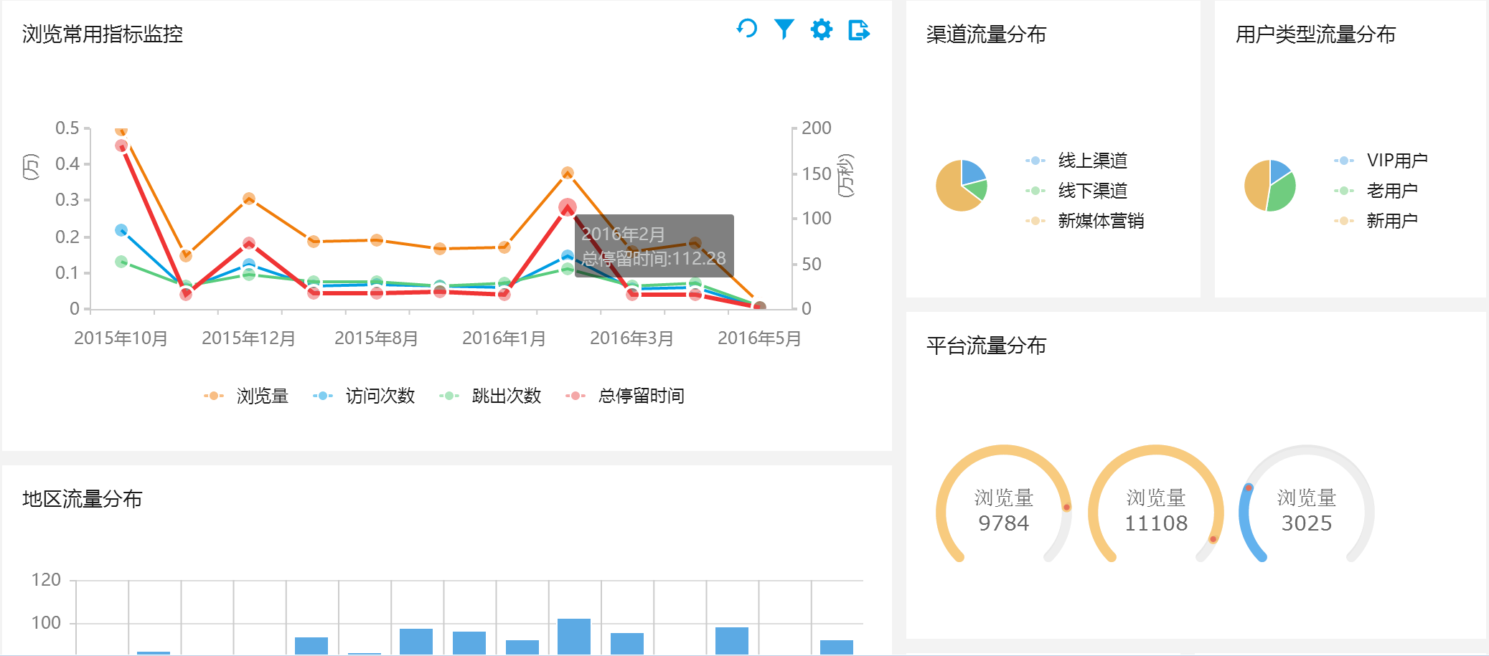Click the 用户类型流量分布 title

click(x=1315, y=34)
